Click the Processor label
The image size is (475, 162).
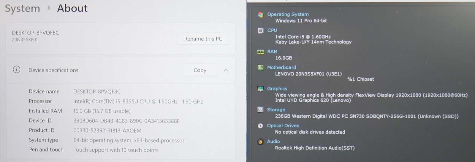pyautogui.click(x=40, y=101)
